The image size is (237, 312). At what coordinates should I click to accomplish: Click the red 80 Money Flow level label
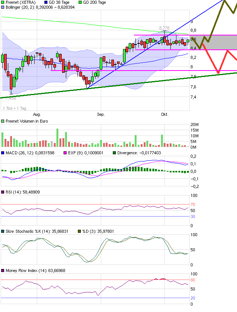point(193,280)
